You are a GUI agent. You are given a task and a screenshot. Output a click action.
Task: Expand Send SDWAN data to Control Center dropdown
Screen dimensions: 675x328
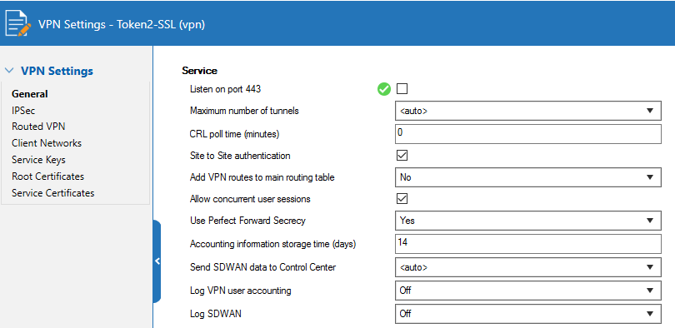(x=528, y=267)
